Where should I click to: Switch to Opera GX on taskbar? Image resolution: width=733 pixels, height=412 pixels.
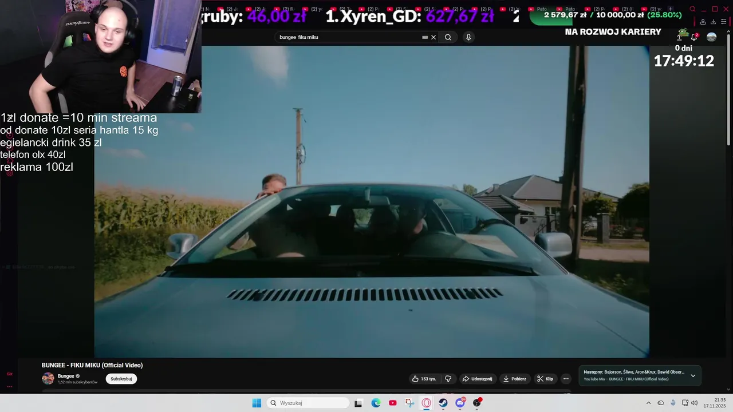coord(426,403)
